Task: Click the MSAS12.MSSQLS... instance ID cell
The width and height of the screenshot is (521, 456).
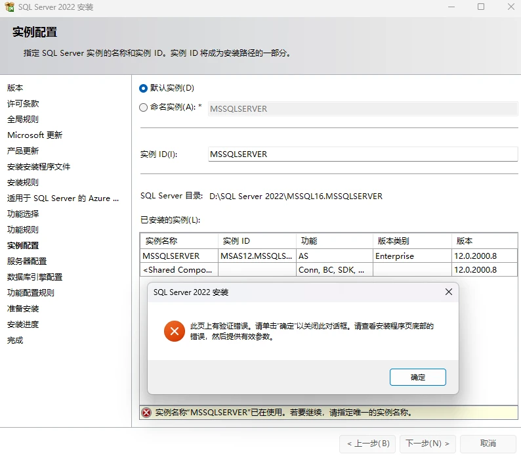Action: coord(257,256)
